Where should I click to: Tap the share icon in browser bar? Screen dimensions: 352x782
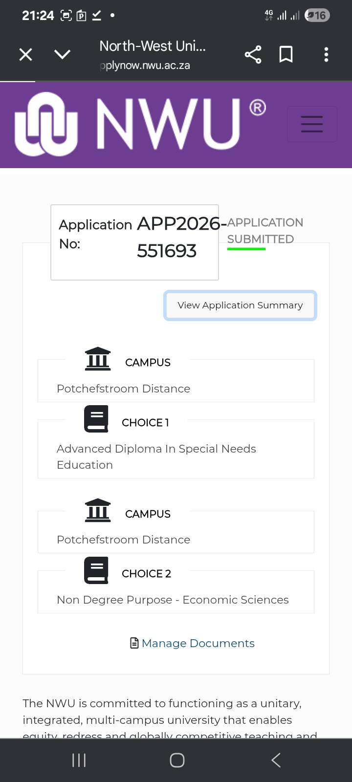click(x=253, y=54)
